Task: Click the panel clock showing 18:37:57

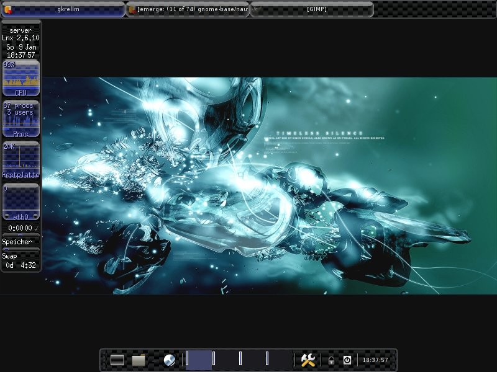Action: click(375, 360)
